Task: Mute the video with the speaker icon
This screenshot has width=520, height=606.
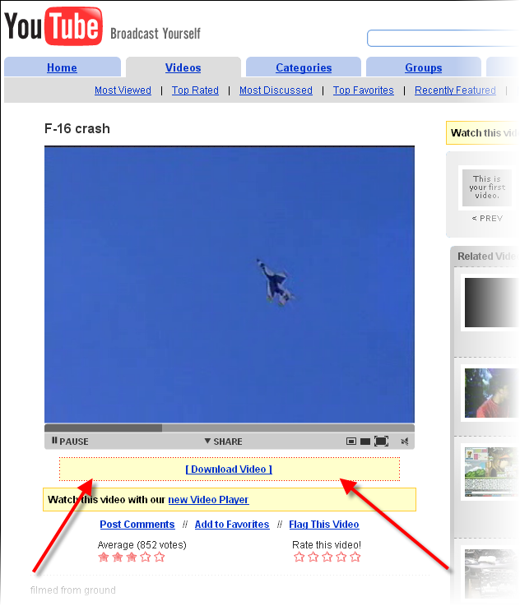Action: (x=405, y=442)
